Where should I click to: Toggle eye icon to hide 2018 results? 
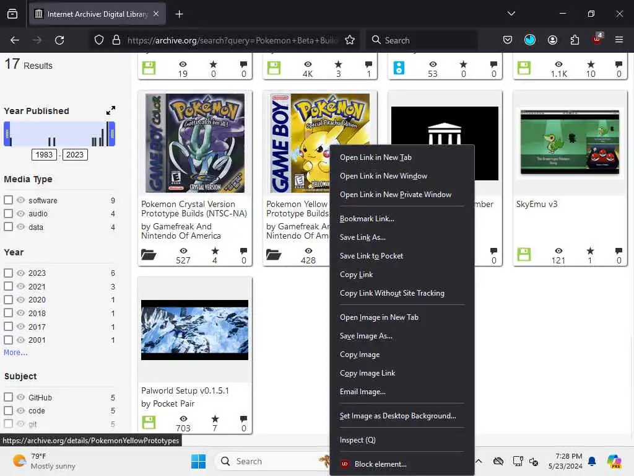pos(20,313)
